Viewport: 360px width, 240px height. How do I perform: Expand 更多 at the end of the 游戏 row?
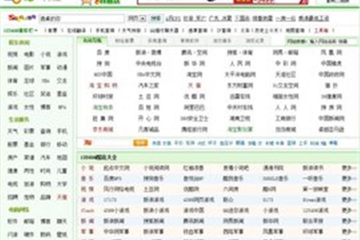click(349, 200)
